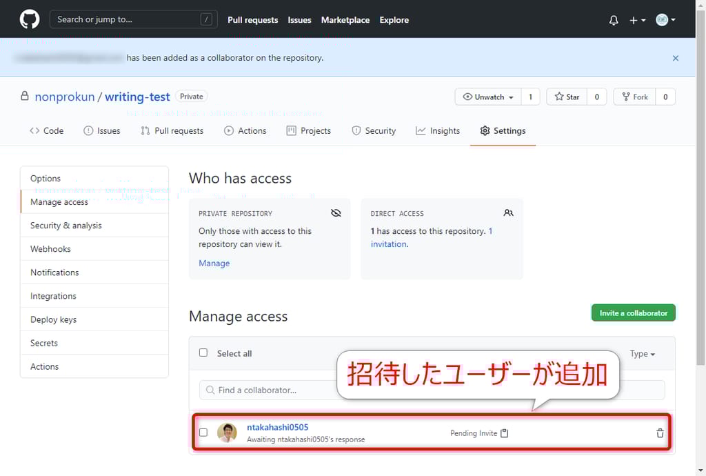Copy the pending invite link icon
The image size is (706, 476).
(504, 433)
